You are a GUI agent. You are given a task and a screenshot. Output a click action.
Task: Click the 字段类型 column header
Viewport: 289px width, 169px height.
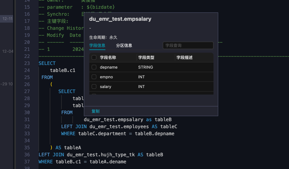[x=146, y=57]
